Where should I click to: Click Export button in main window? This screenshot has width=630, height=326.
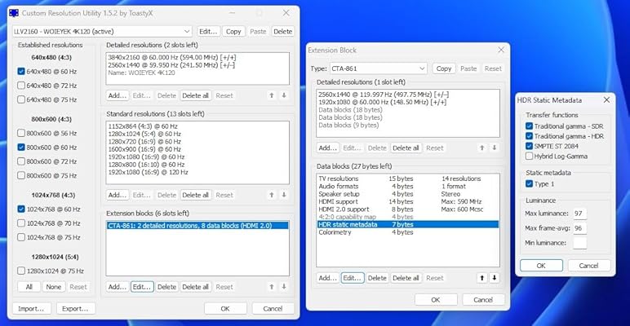(x=75, y=309)
